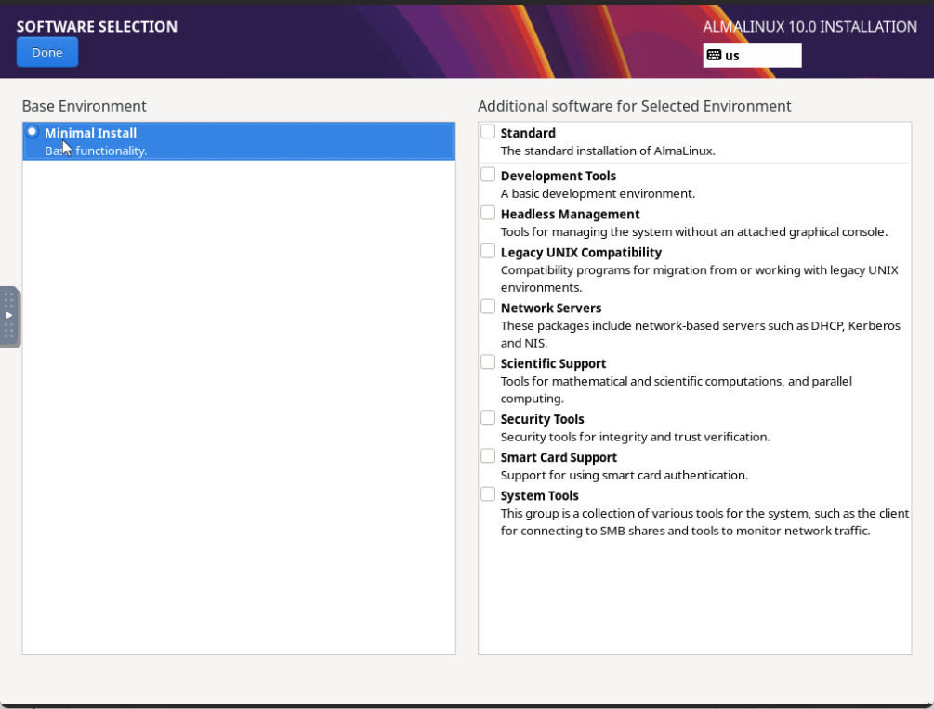Click 'A basic development environment.' description
Screen dimensions: 934x709
click(x=598, y=193)
